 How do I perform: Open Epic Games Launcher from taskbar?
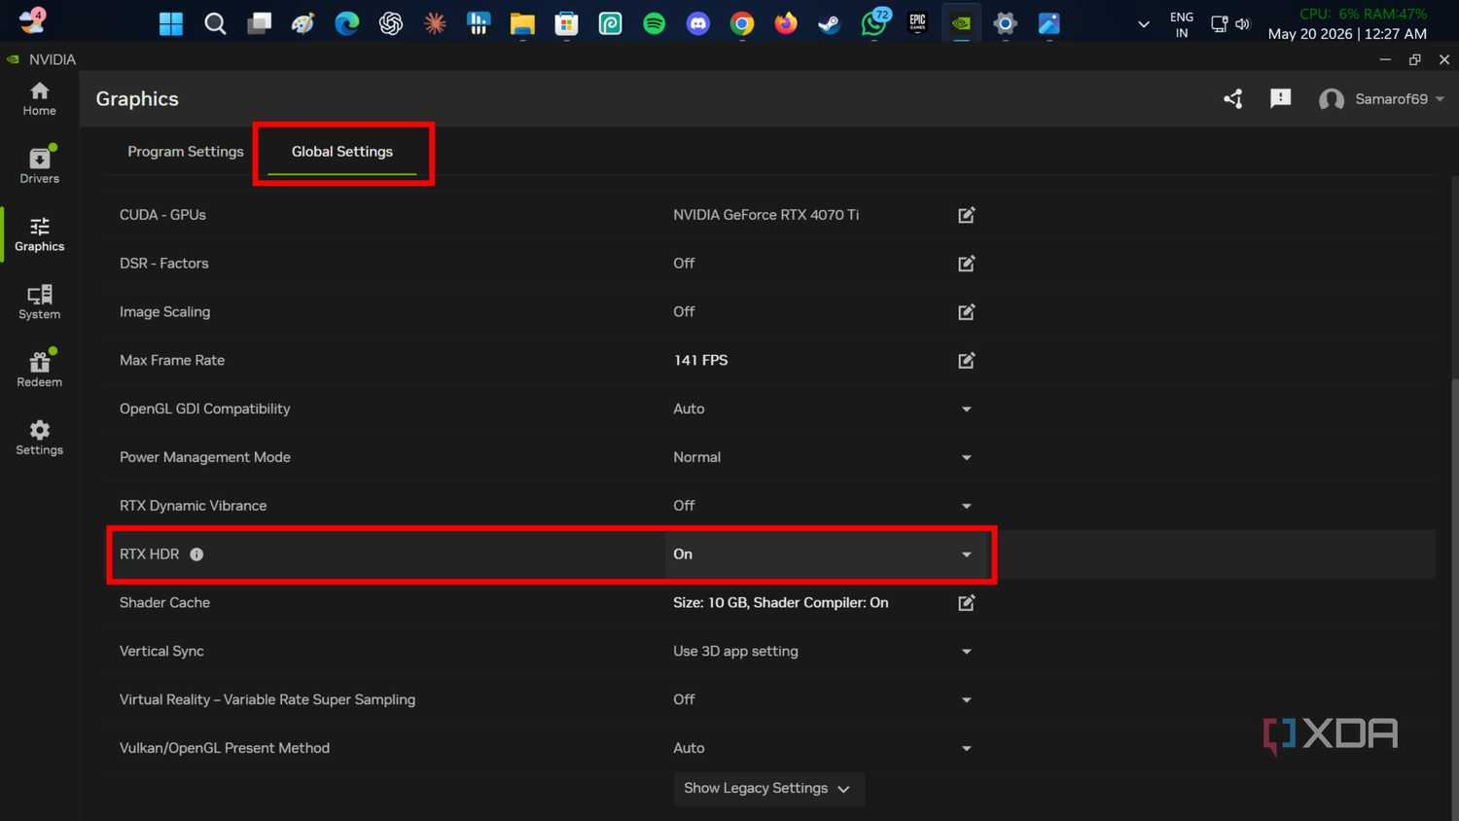pos(917,23)
